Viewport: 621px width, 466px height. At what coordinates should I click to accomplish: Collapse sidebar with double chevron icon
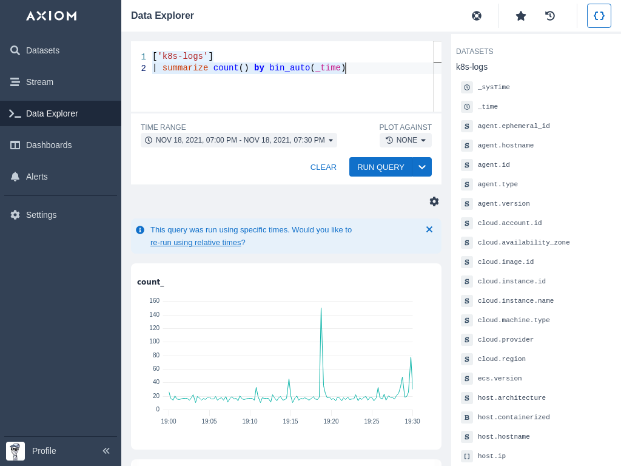click(106, 451)
